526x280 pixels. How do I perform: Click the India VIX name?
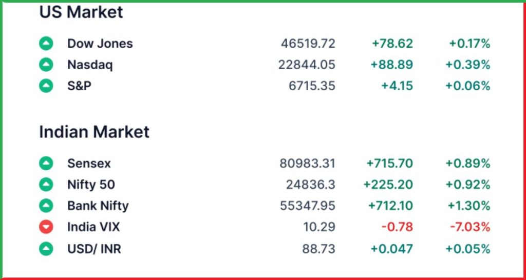93,227
